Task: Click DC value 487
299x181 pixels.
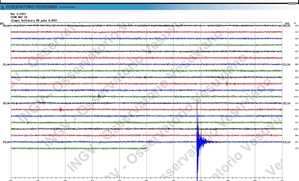Action: click(297, 52)
